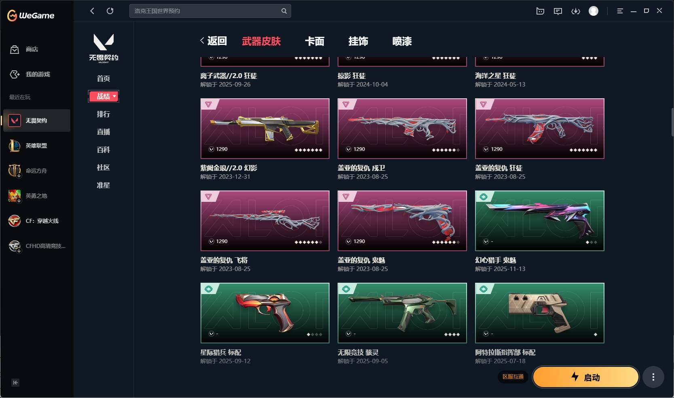The height and width of the screenshot is (398, 674).
Task: Collapse the left sidebar
Action: (15, 383)
